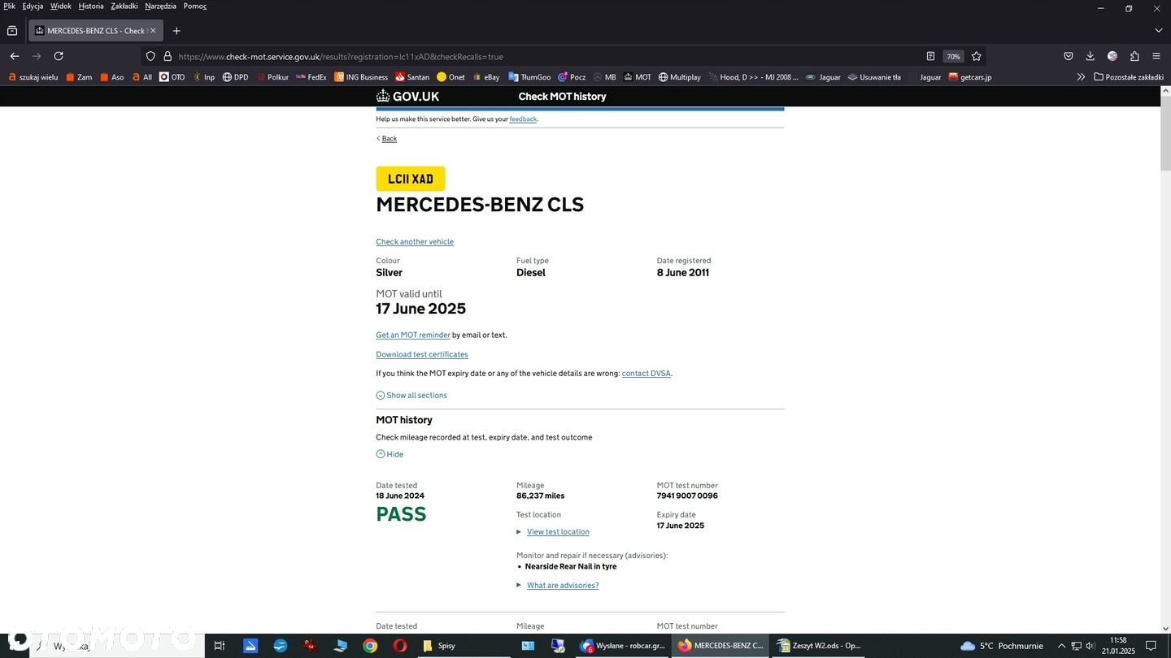
Task: Click the page vertical scrollbar thumb
Action: click(x=1165, y=134)
